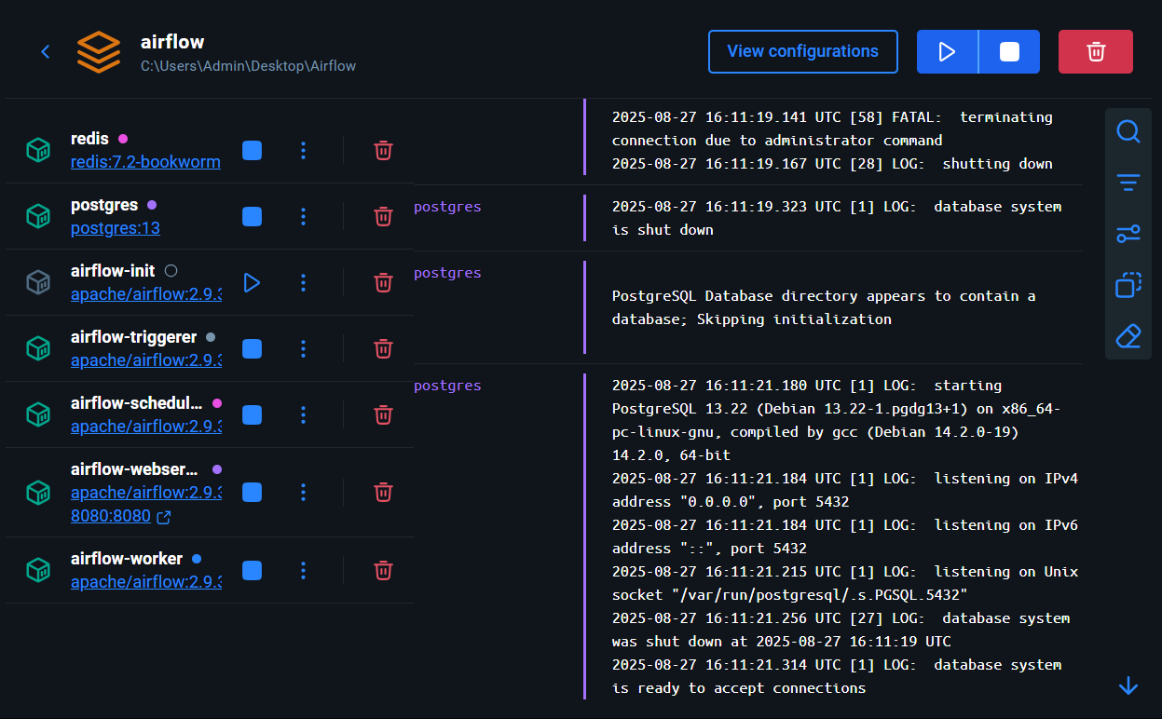Copy logs to clipboard icon
The image size is (1162, 719).
point(1128,284)
